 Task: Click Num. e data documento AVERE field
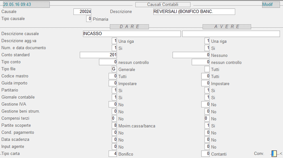click(207, 48)
